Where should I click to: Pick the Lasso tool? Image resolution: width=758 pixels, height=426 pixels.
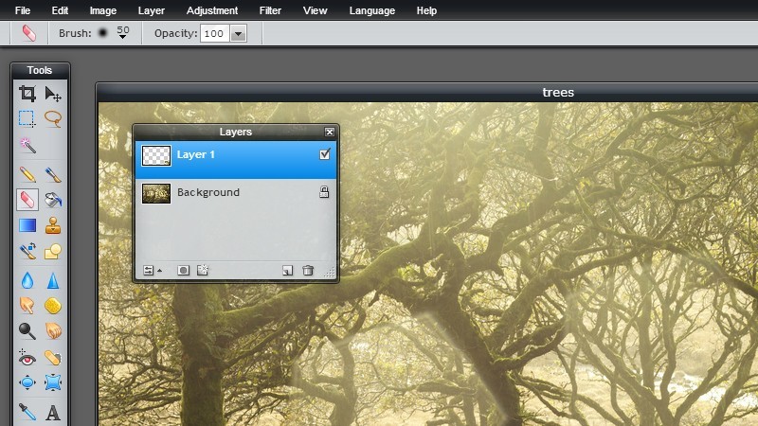[53, 119]
